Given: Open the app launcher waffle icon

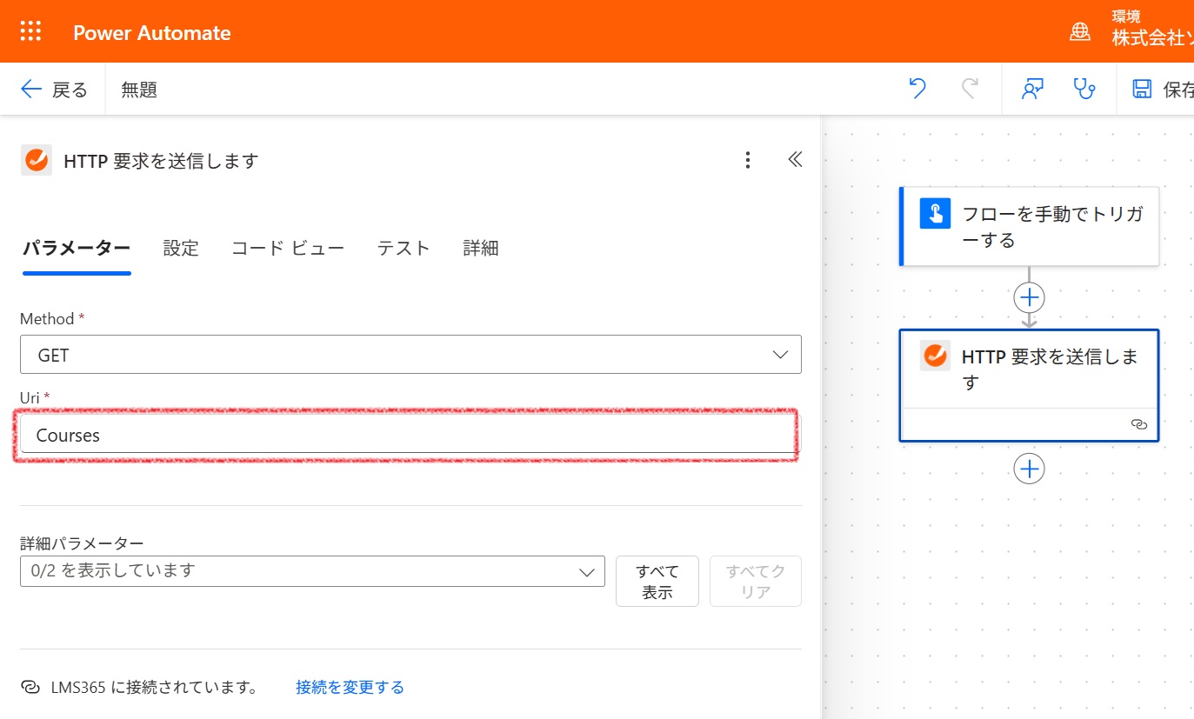Looking at the screenshot, I should (x=30, y=31).
